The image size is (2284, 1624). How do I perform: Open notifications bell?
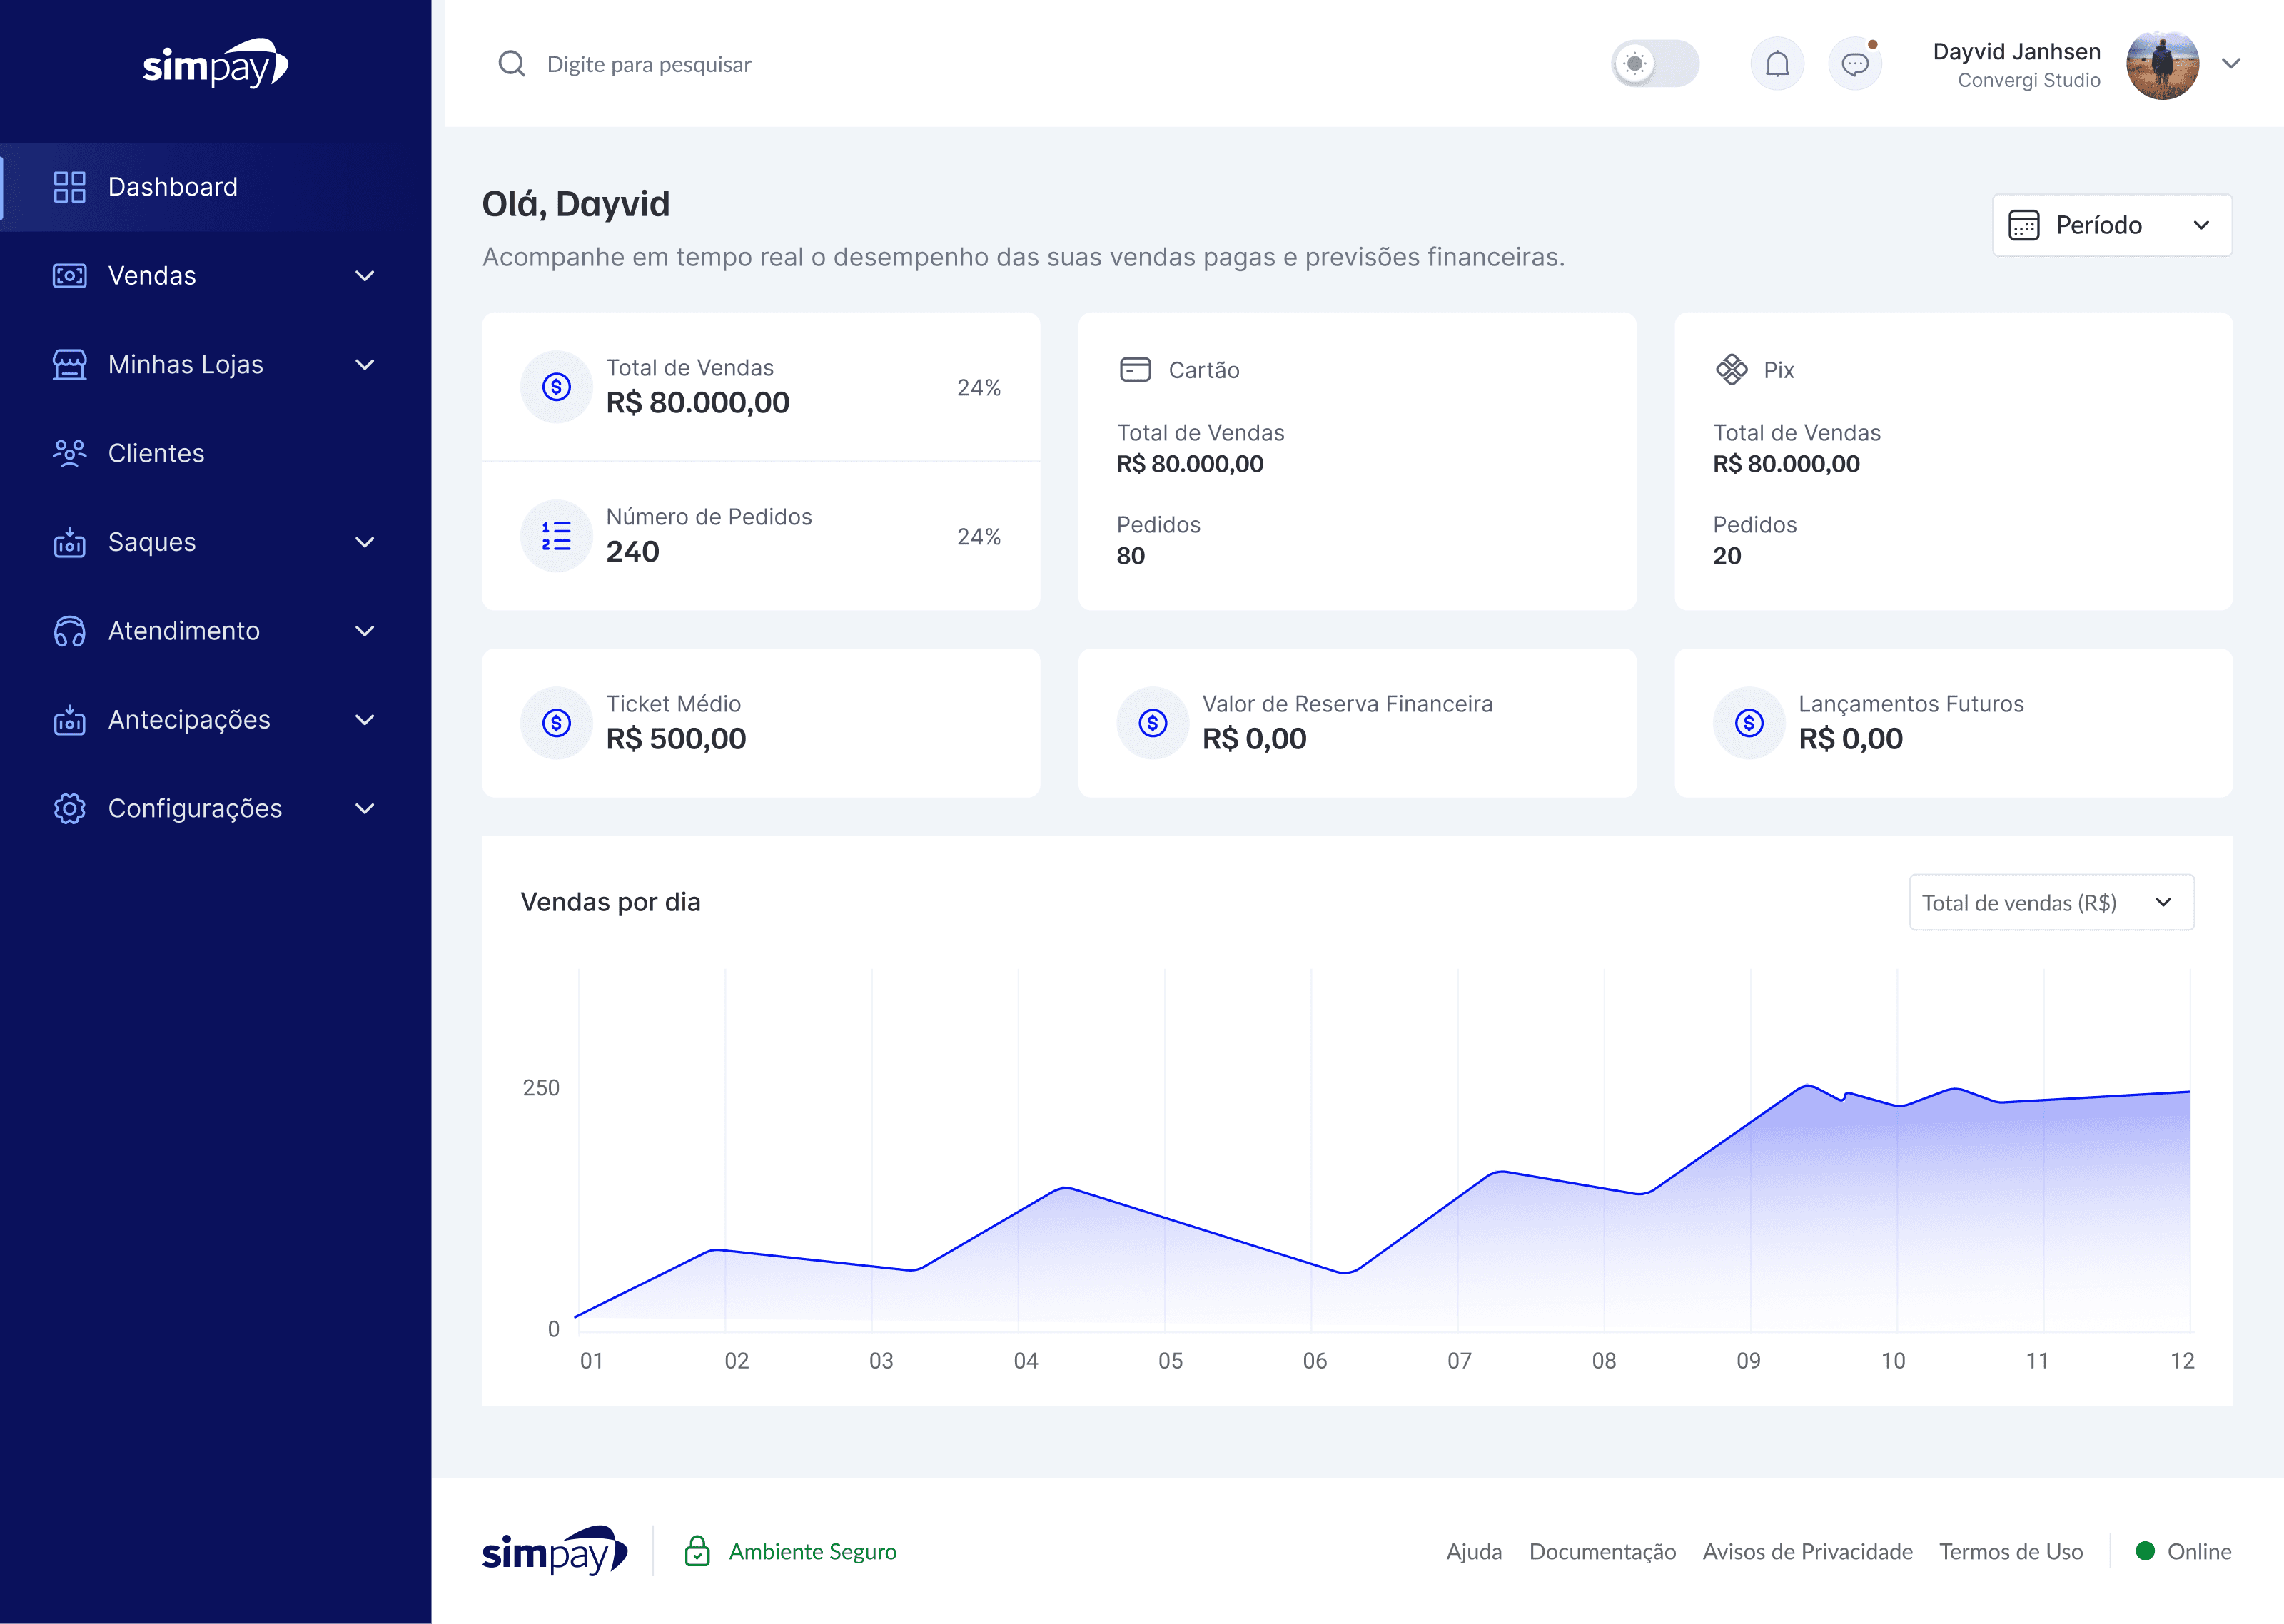[1777, 64]
